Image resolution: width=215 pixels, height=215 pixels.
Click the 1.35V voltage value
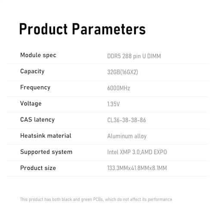(x=114, y=104)
